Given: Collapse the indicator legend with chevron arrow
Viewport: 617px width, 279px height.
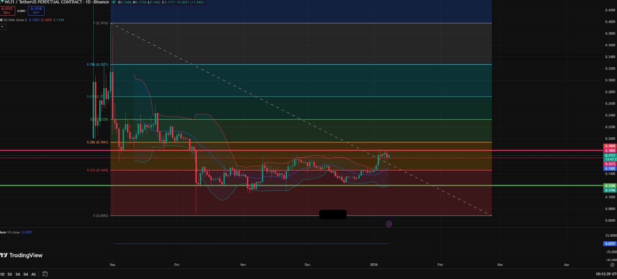Looking at the screenshot, I should (3, 27).
